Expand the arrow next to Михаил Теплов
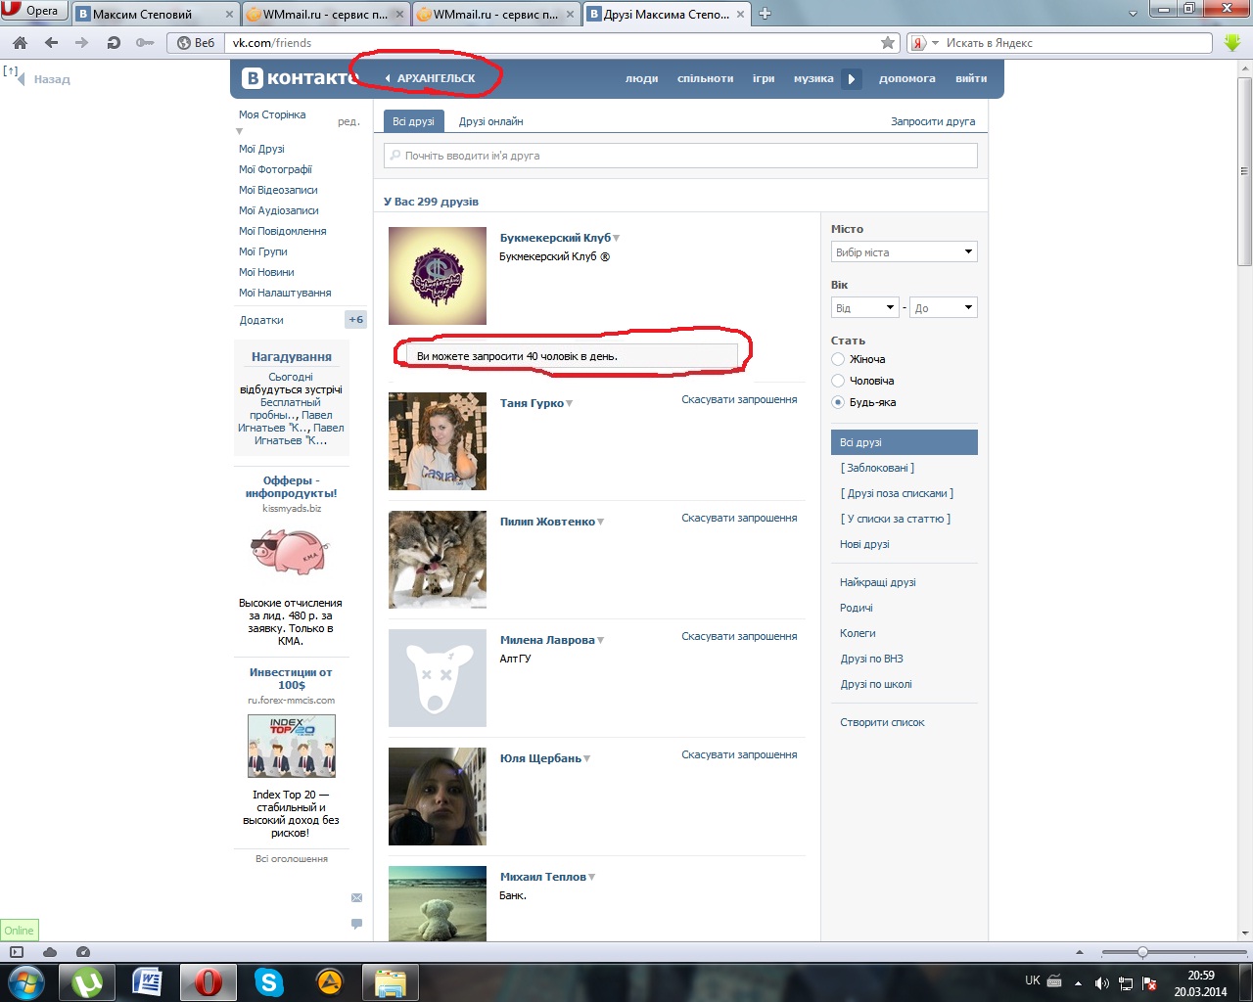1253x1002 pixels. pos(592,878)
